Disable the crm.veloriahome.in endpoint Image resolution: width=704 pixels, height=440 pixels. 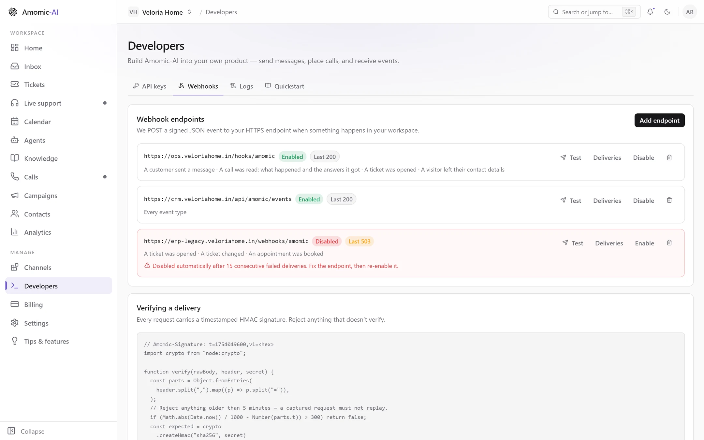(x=643, y=200)
